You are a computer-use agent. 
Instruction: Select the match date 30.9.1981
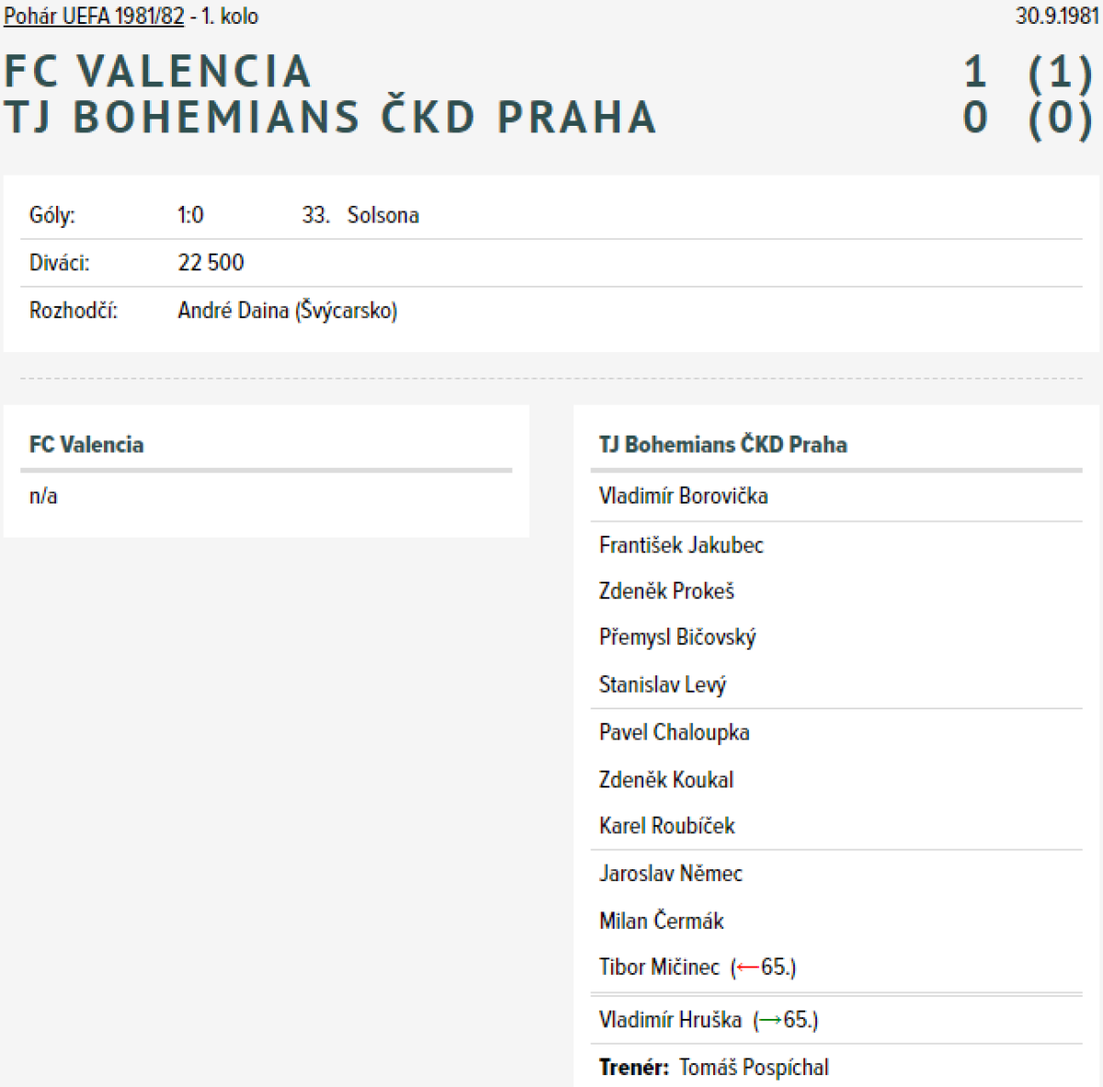point(1057,17)
